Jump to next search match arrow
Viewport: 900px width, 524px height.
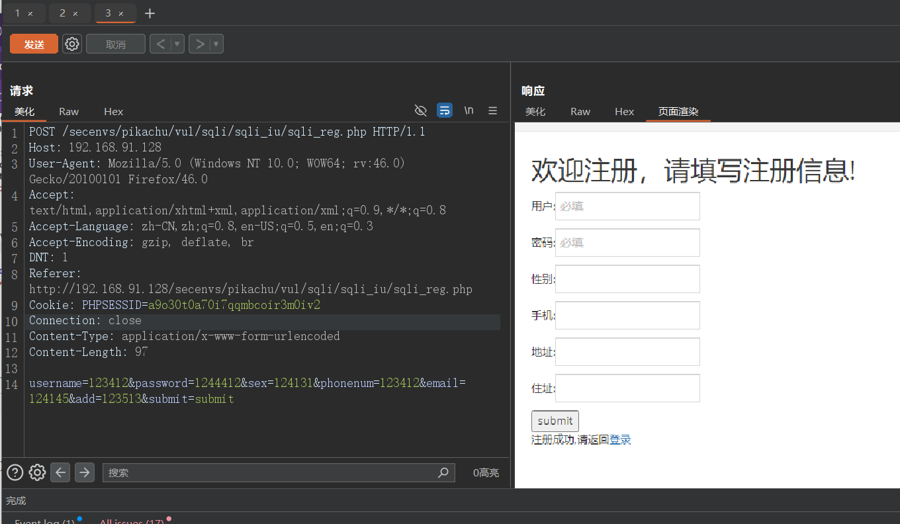click(85, 472)
